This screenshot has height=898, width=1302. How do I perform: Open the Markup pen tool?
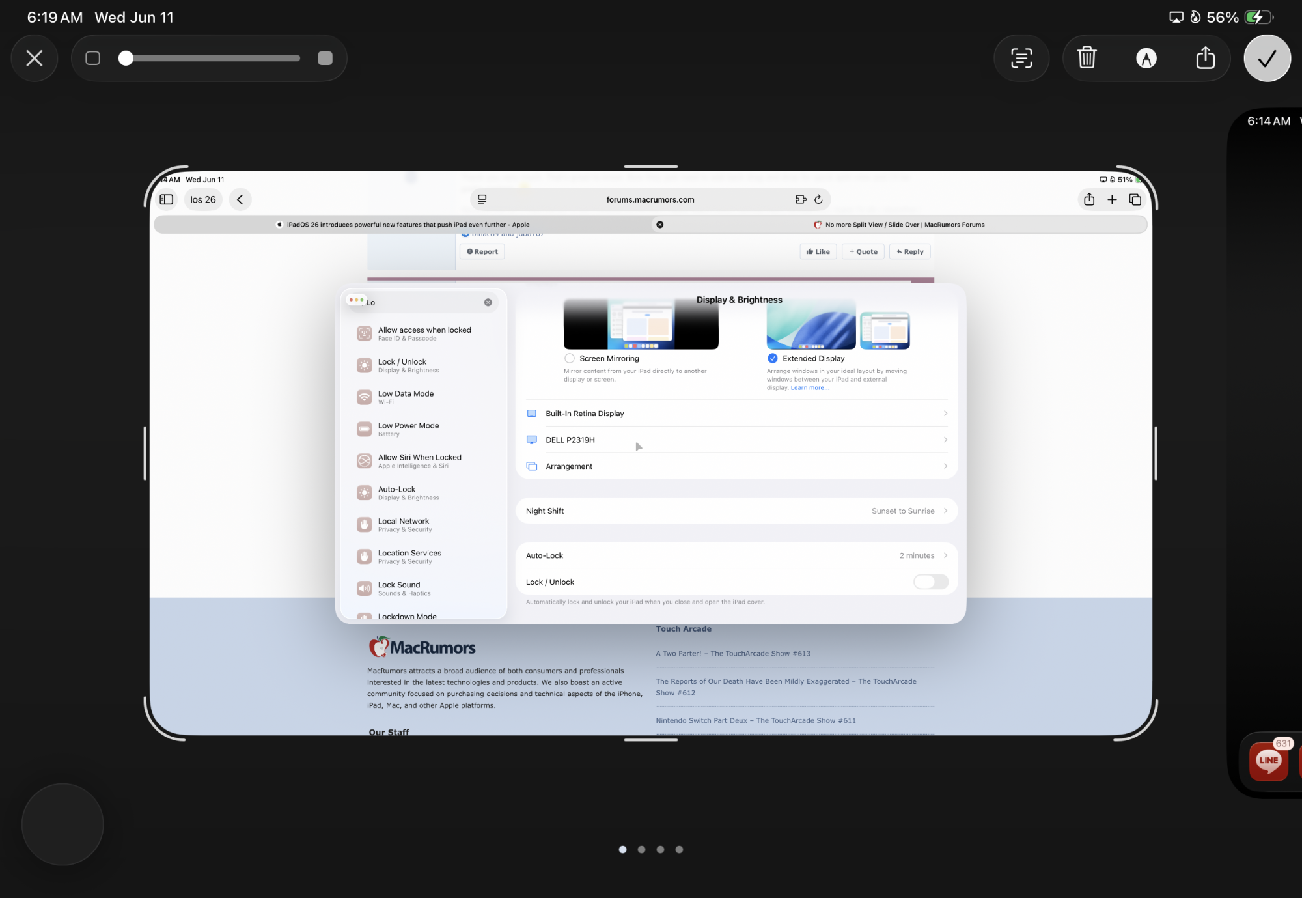click(1146, 58)
